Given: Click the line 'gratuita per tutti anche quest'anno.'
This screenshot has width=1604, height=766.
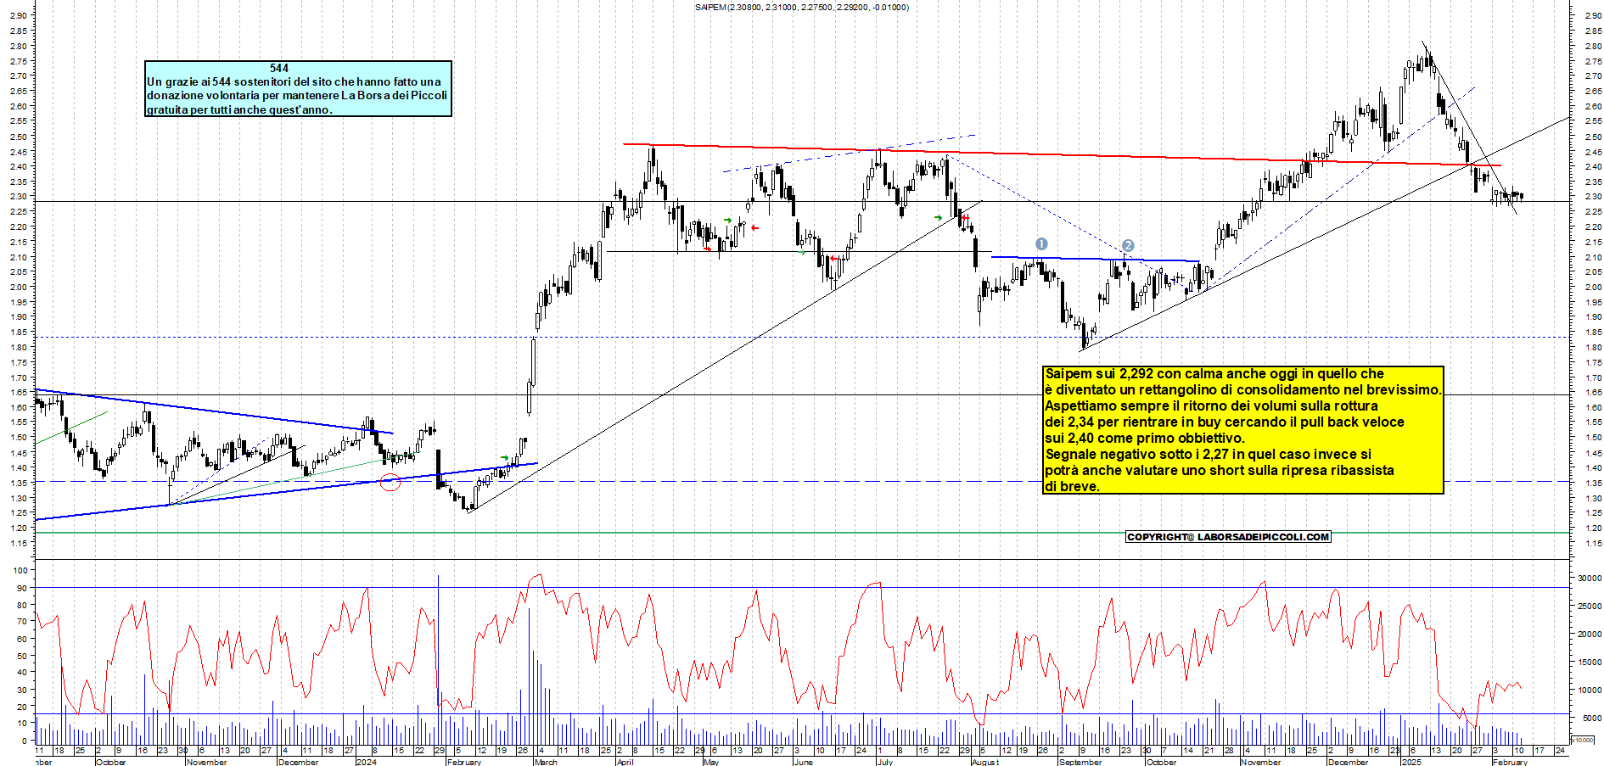Looking at the screenshot, I should pyautogui.click(x=239, y=110).
